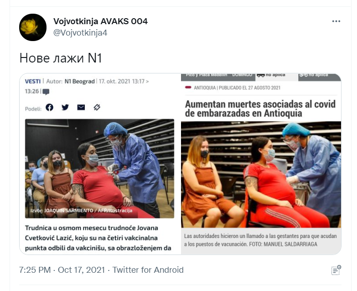Click the Aumentan muertes asociadas headline
The height and width of the screenshot is (291, 357).
tap(260, 109)
